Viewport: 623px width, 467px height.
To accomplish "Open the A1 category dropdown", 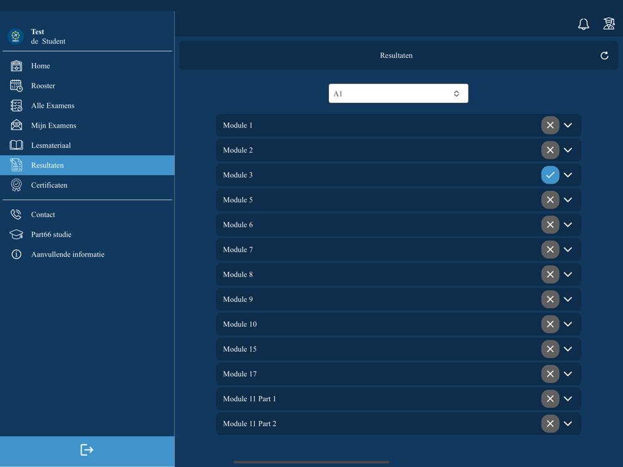I will (398, 93).
